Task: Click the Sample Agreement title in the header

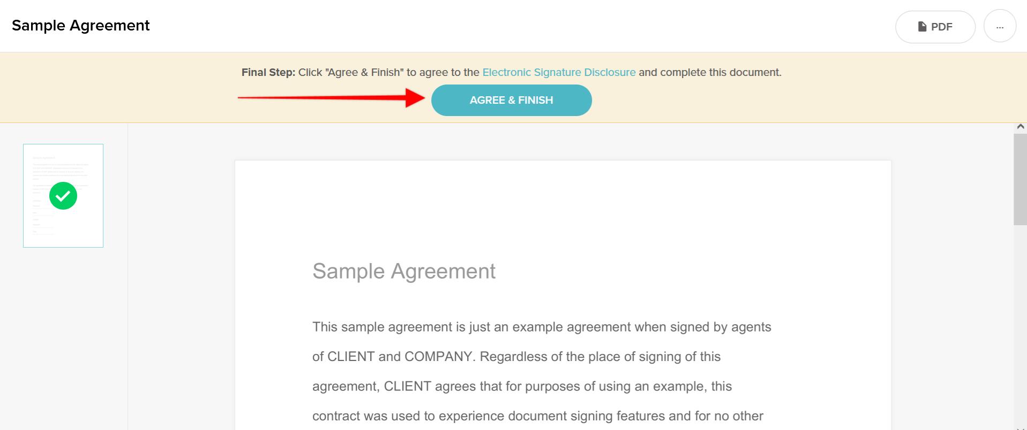Action: coord(81,26)
